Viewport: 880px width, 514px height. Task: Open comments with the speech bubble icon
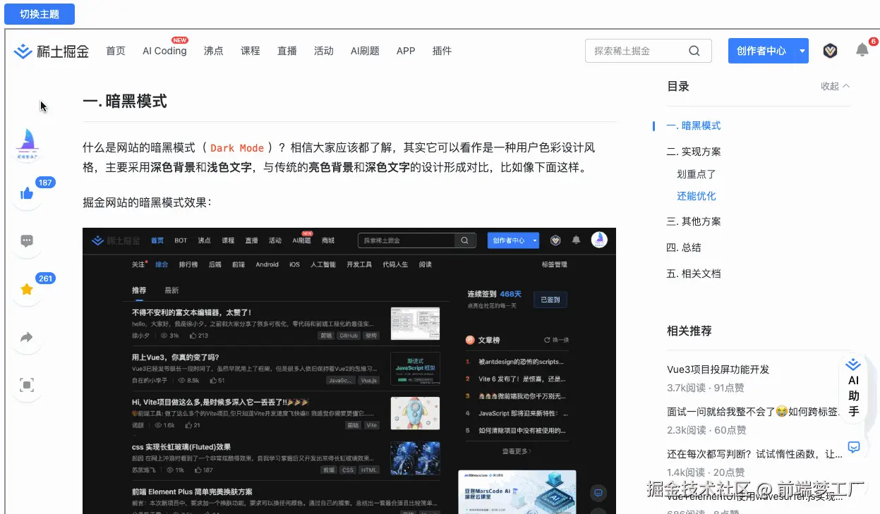[x=27, y=241]
